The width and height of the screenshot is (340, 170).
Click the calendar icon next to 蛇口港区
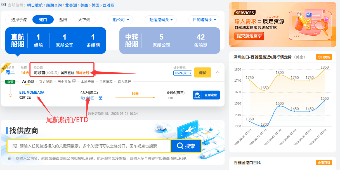pos(100,98)
